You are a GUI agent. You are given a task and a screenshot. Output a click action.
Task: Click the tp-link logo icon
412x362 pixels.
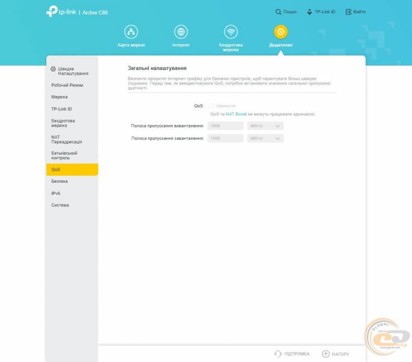pos(52,11)
